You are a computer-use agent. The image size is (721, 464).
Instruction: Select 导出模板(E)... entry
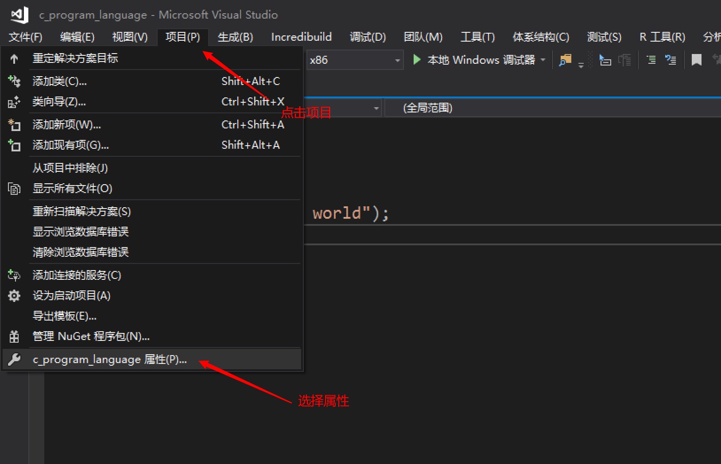tap(152, 316)
